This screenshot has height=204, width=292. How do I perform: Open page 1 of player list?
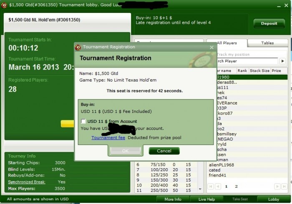pos(226,187)
